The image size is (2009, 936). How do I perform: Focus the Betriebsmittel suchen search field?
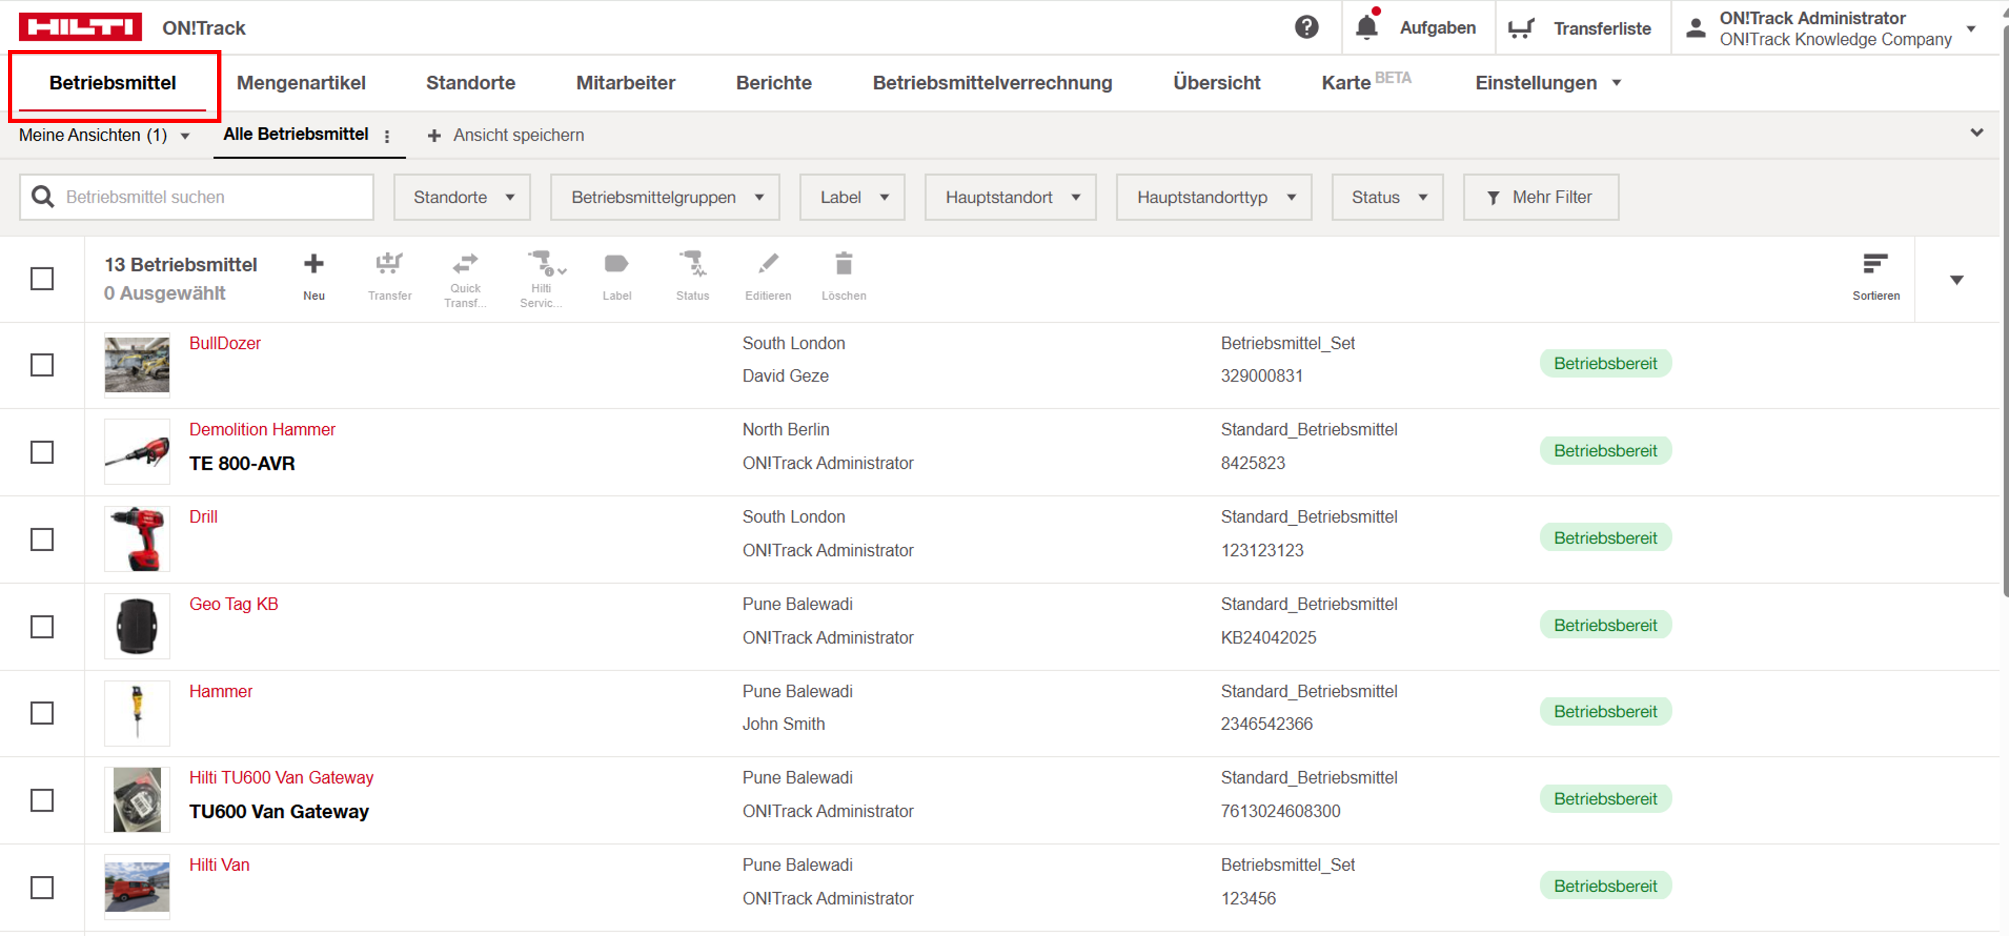[x=196, y=197]
